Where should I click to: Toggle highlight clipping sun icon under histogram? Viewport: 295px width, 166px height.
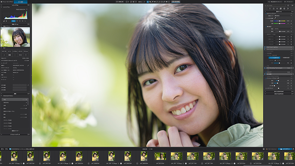pos(6,21)
